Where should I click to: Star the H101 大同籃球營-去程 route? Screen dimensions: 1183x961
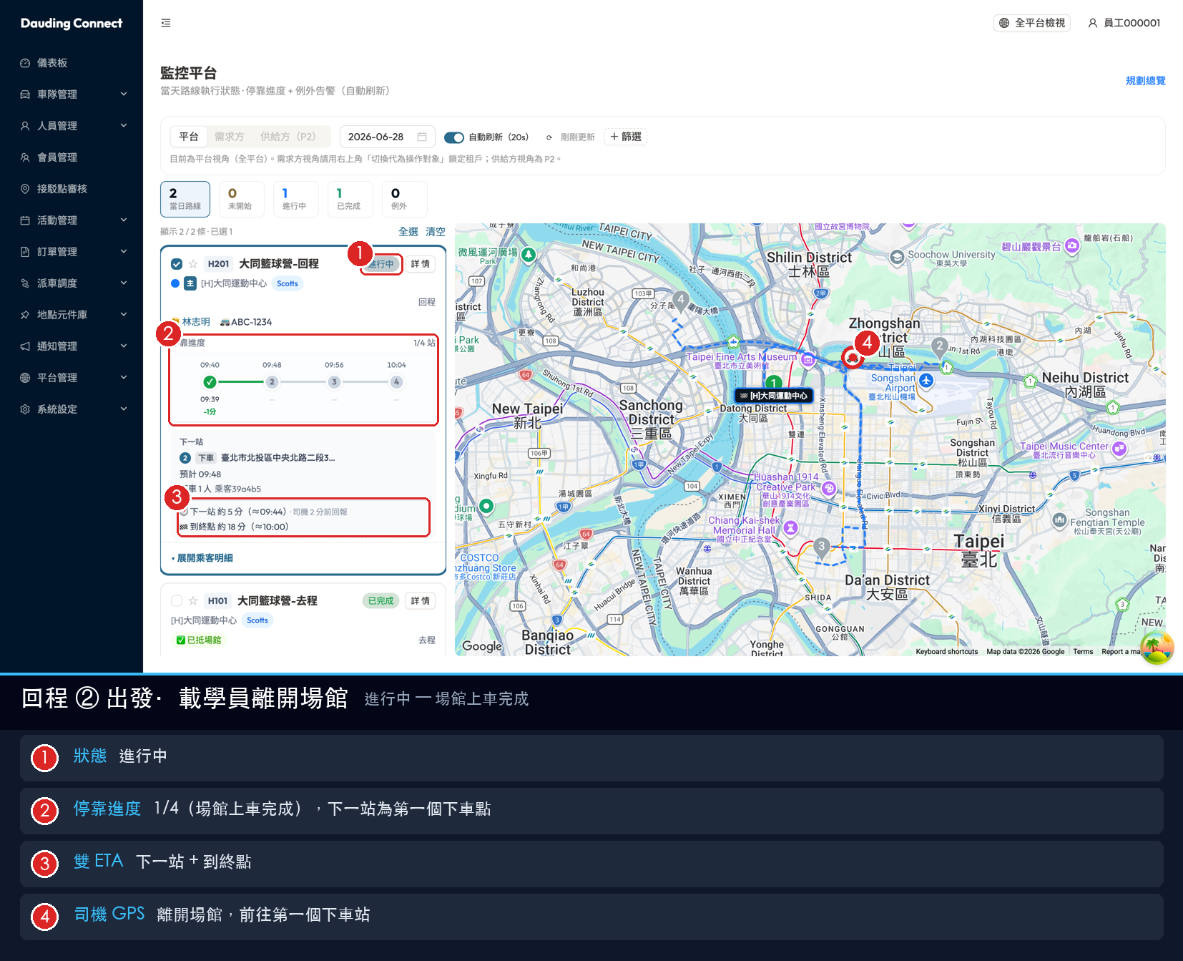coord(193,601)
